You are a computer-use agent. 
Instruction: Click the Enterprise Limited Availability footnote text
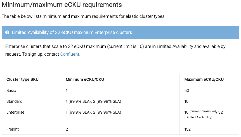pyautogui.click(x=198, y=118)
